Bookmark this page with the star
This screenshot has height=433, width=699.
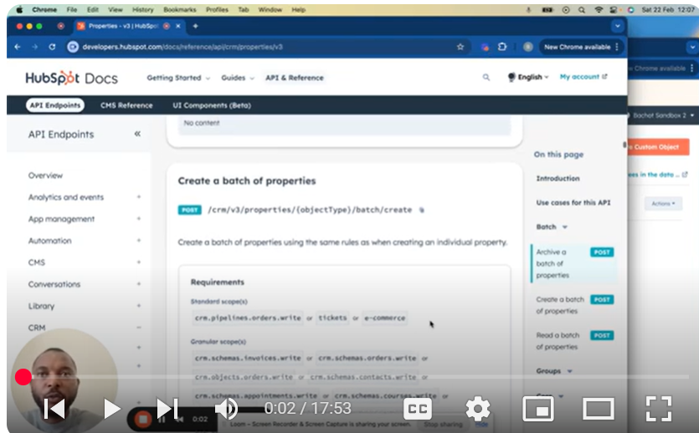[460, 47]
